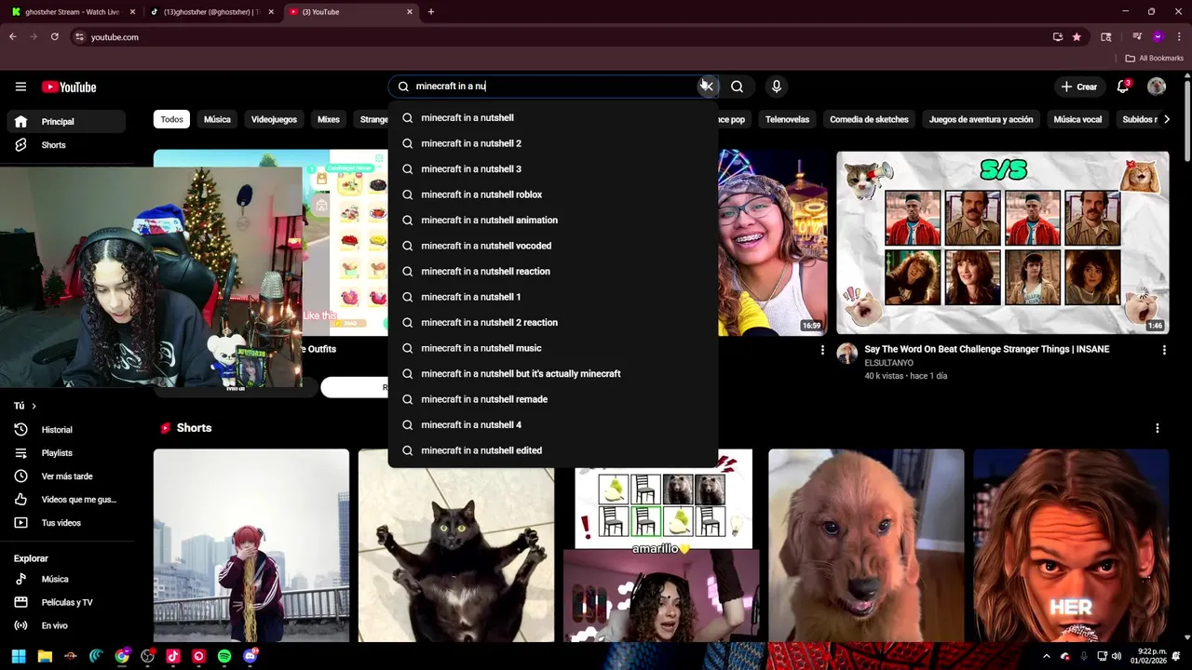Open Windows Start menu
Viewport: 1192px width, 670px height.
point(19,656)
